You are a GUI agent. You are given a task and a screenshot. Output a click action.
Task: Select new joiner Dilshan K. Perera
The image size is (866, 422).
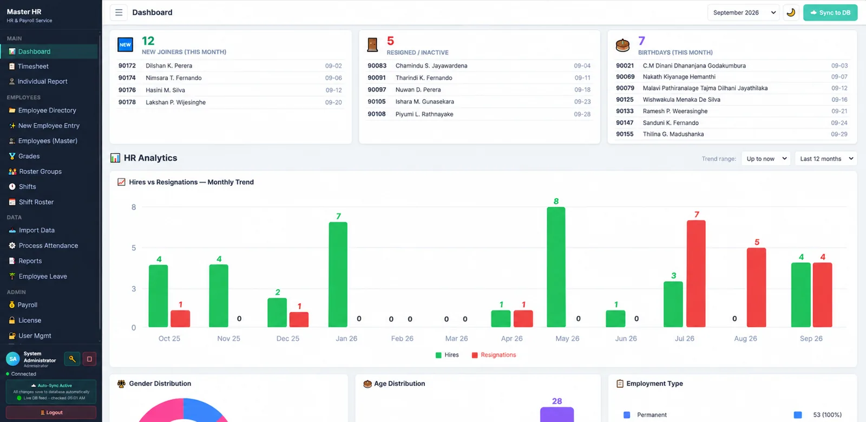coord(230,66)
